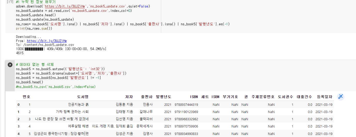
Task: Click author '이도 게펜 지음, 임재희 옮김'
Action: [113, 126]
